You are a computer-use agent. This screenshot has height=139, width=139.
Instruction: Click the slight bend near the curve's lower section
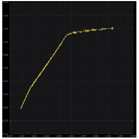(31, 86)
